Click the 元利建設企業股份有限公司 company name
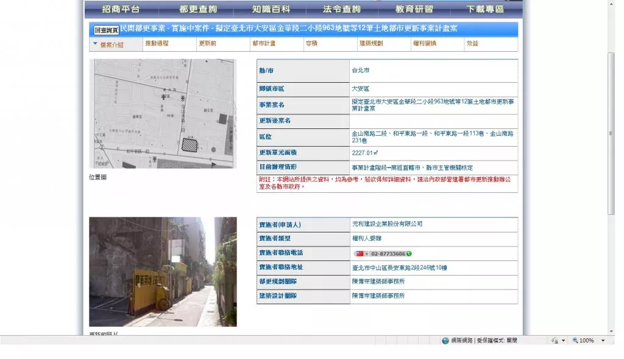The width and height of the screenshot is (624, 359). tap(387, 225)
